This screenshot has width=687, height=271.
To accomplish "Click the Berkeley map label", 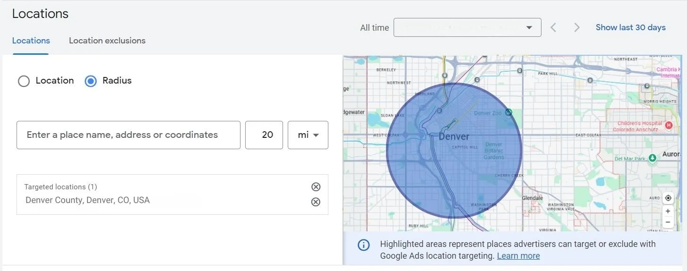I will pyautogui.click(x=386, y=70).
